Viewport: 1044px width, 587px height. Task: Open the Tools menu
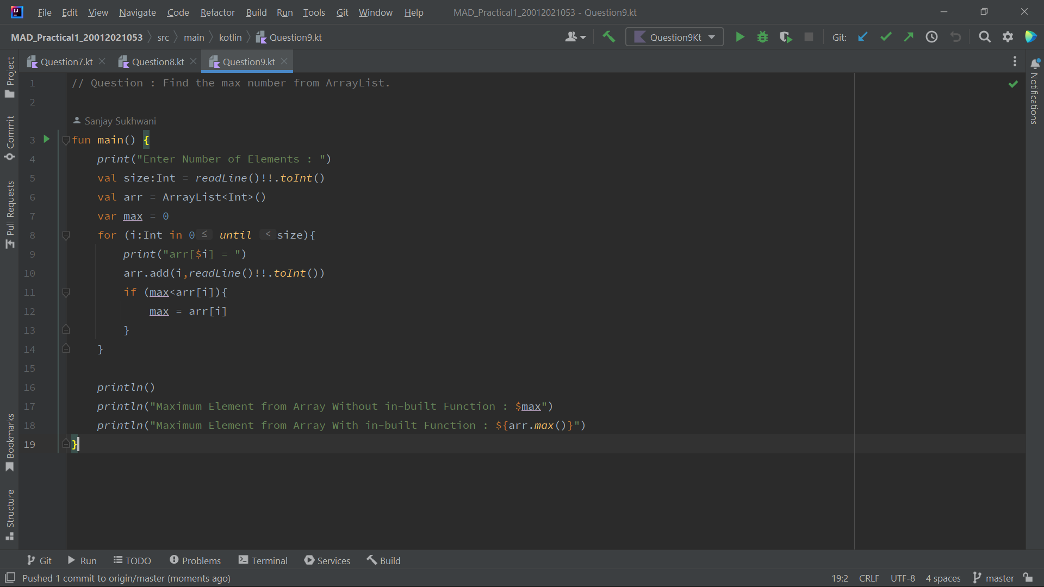click(314, 12)
